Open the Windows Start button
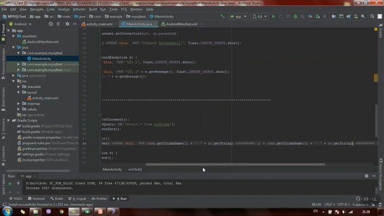 coord(7,211)
